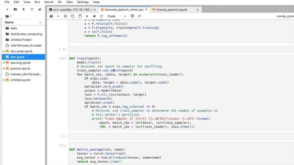Select the cifar10model_0.model file
The height and width of the screenshot is (165, 294).
coord(23,45)
